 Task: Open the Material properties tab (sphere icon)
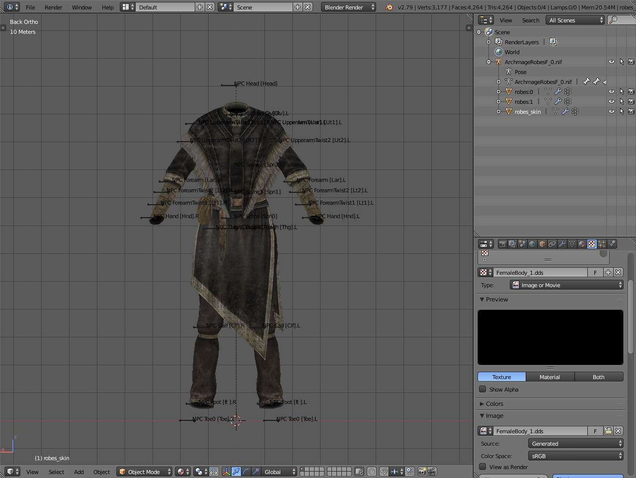point(582,244)
